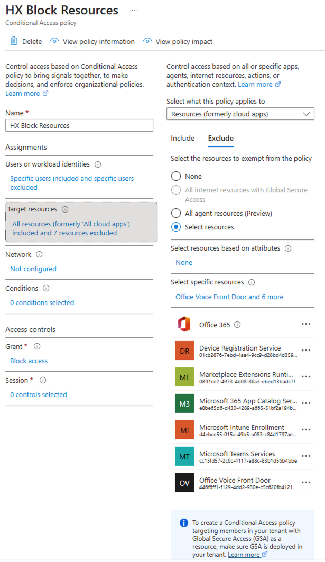
Task: Click the OV Office Voice Front Door icon
Action: pos(184,483)
